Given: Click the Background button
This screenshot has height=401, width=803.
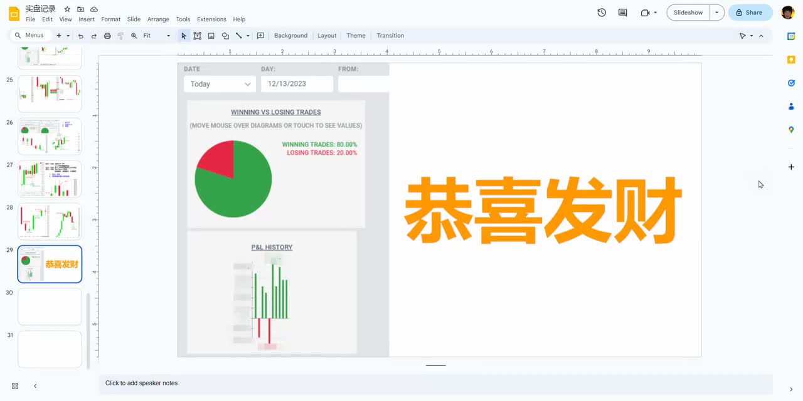Looking at the screenshot, I should [290, 36].
